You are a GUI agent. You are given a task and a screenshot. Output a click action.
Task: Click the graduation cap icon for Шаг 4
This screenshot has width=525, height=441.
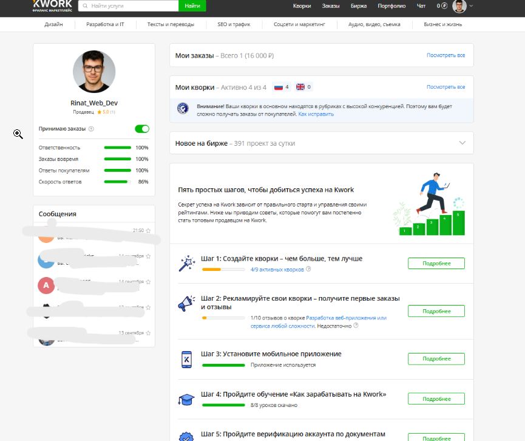tap(185, 399)
